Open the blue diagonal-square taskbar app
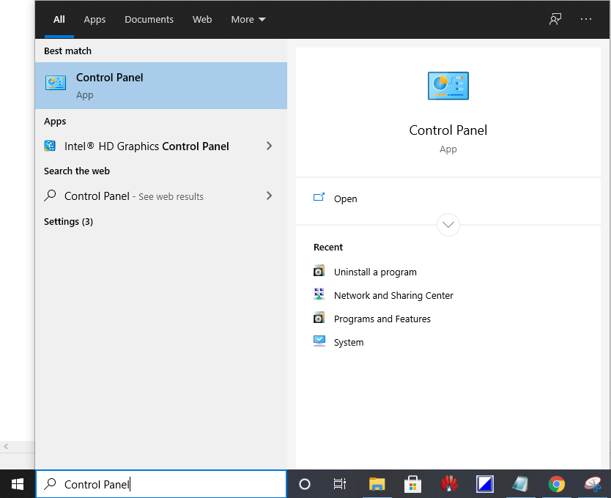Viewport: 611px width, 498px height. click(485, 484)
